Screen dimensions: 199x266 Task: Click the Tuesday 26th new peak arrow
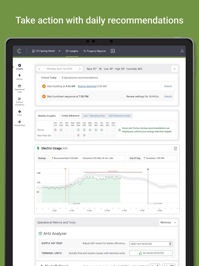point(84,136)
